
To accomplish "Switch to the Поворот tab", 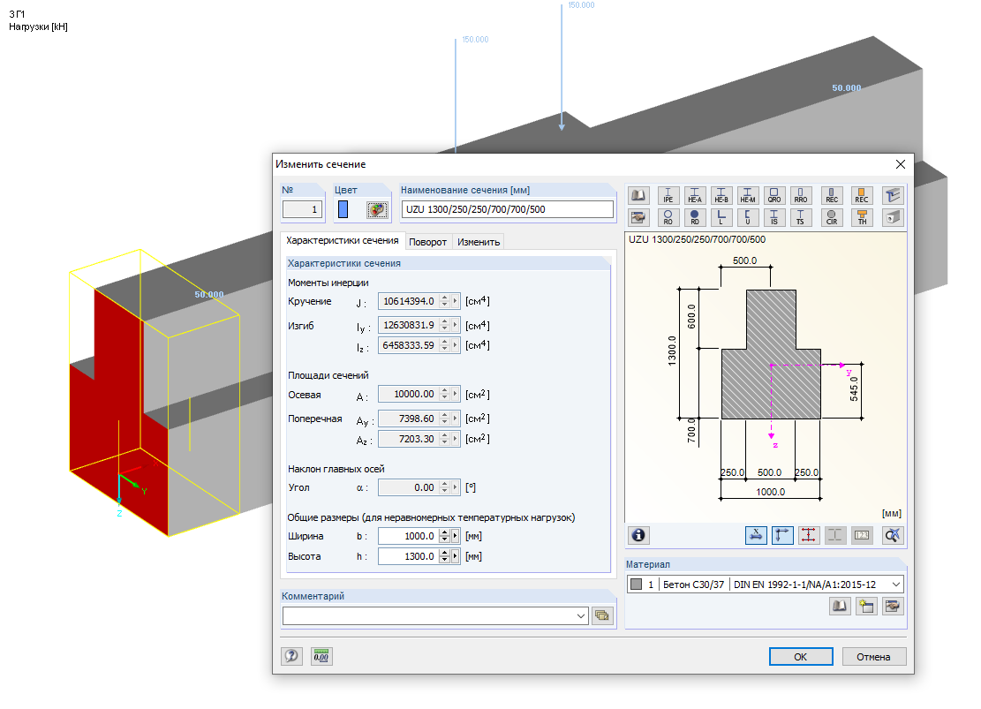I will pos(428,242).
